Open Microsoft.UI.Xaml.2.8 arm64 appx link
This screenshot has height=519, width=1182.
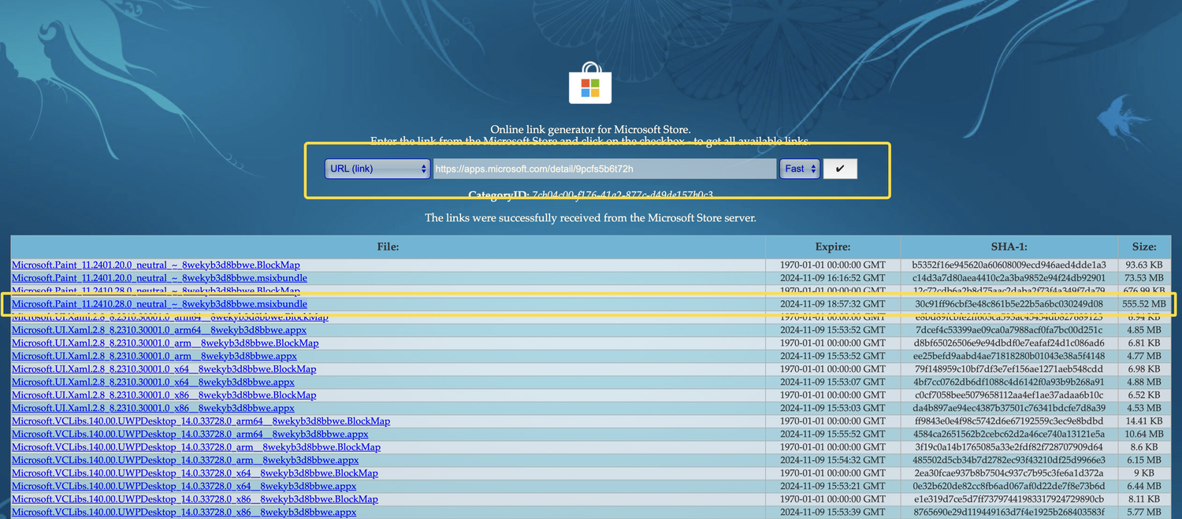159,330
